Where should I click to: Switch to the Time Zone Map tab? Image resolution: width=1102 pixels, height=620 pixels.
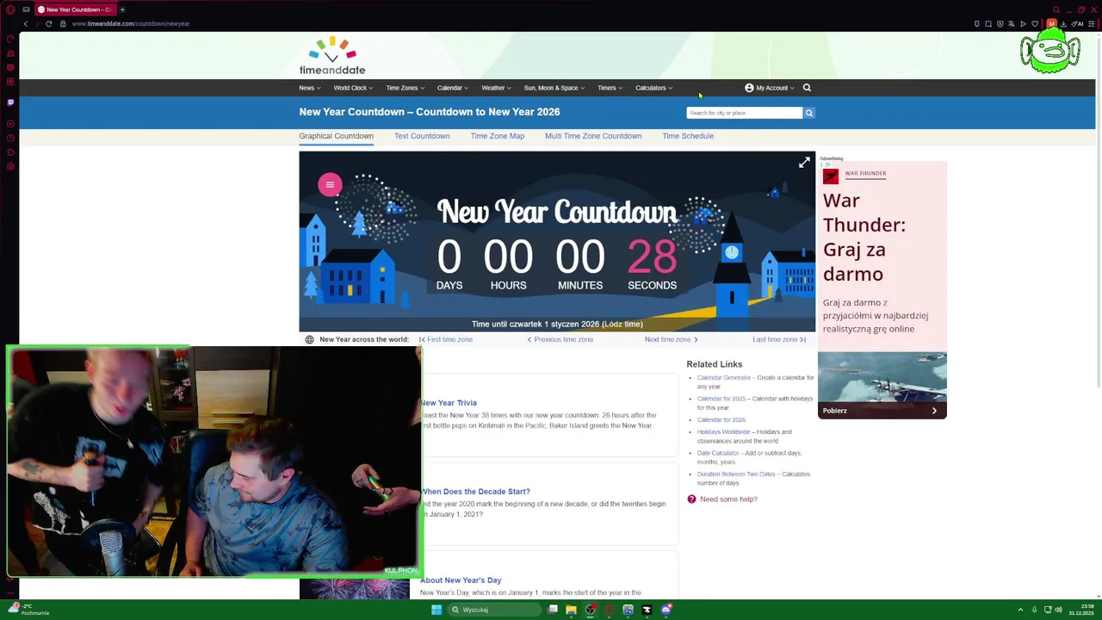tap(498, 136)
